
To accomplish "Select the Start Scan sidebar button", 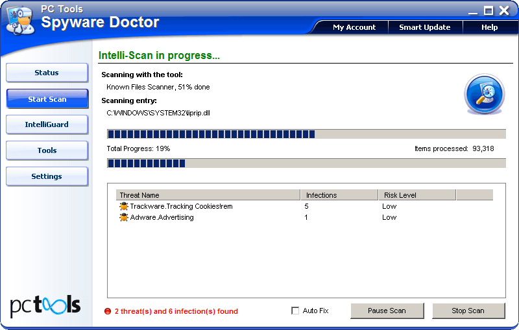I will click(47, 99).
